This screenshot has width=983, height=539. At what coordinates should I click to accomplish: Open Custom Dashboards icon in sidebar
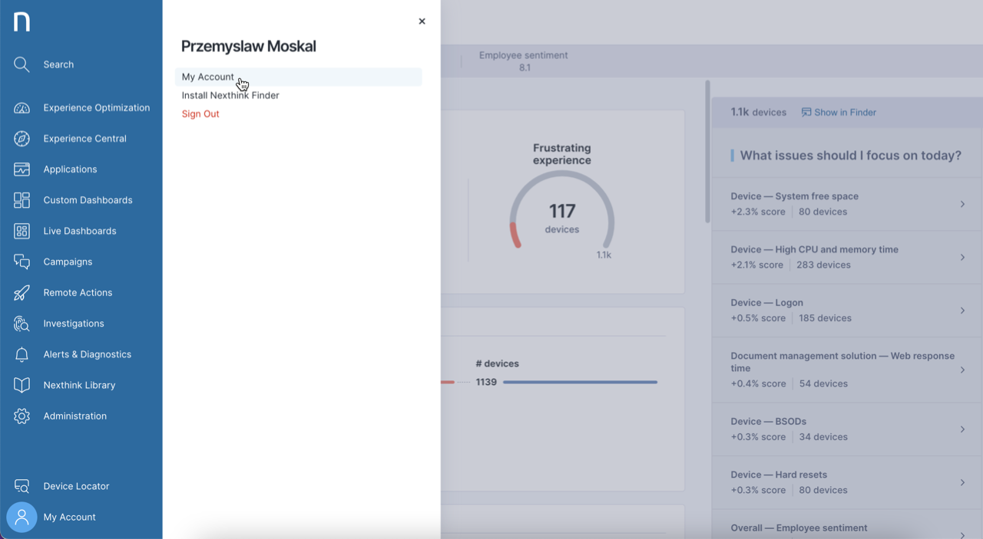tap(22, 200)
